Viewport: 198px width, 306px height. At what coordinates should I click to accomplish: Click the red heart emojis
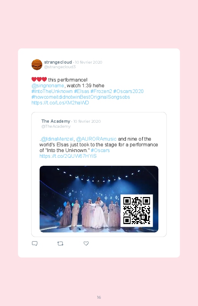click(39, 79)
